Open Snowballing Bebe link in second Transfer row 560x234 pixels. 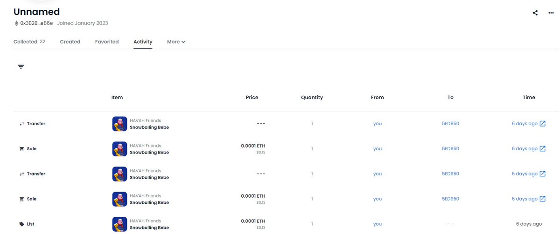pyautogui.click(x=149, y=178)
